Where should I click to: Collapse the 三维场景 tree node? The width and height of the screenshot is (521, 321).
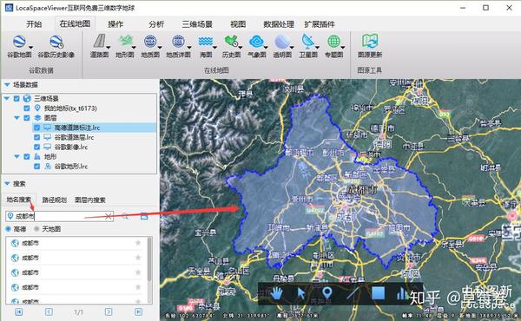tap(7, 99)
